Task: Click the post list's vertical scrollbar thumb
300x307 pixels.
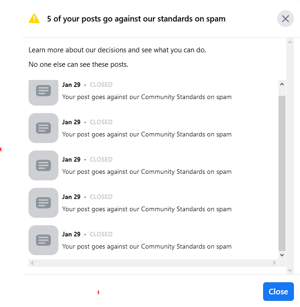Action: (x=282, y=173)
